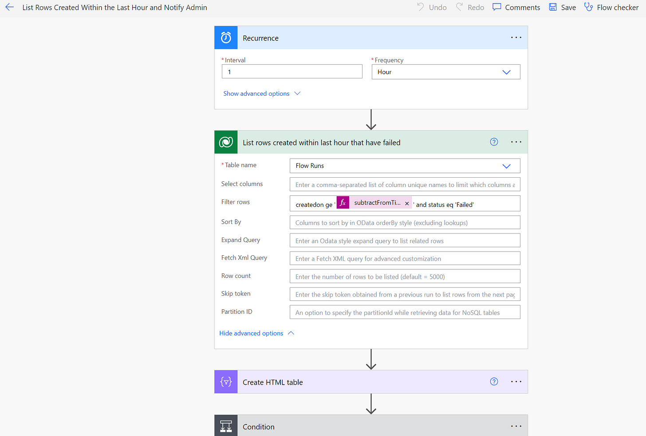The image size is (646, 436).
Task: Open List rows card ellipsis menu
Action: pyautogui.click(x=516, y=142)
